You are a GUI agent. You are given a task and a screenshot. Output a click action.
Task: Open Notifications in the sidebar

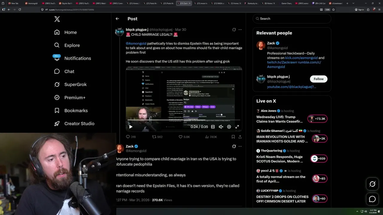[72, 58]
